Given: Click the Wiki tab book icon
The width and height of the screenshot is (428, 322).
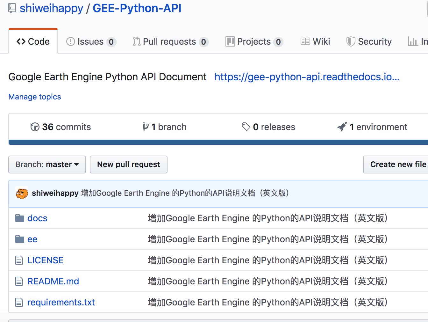Looking at the screenshot, I should point(305,41).
